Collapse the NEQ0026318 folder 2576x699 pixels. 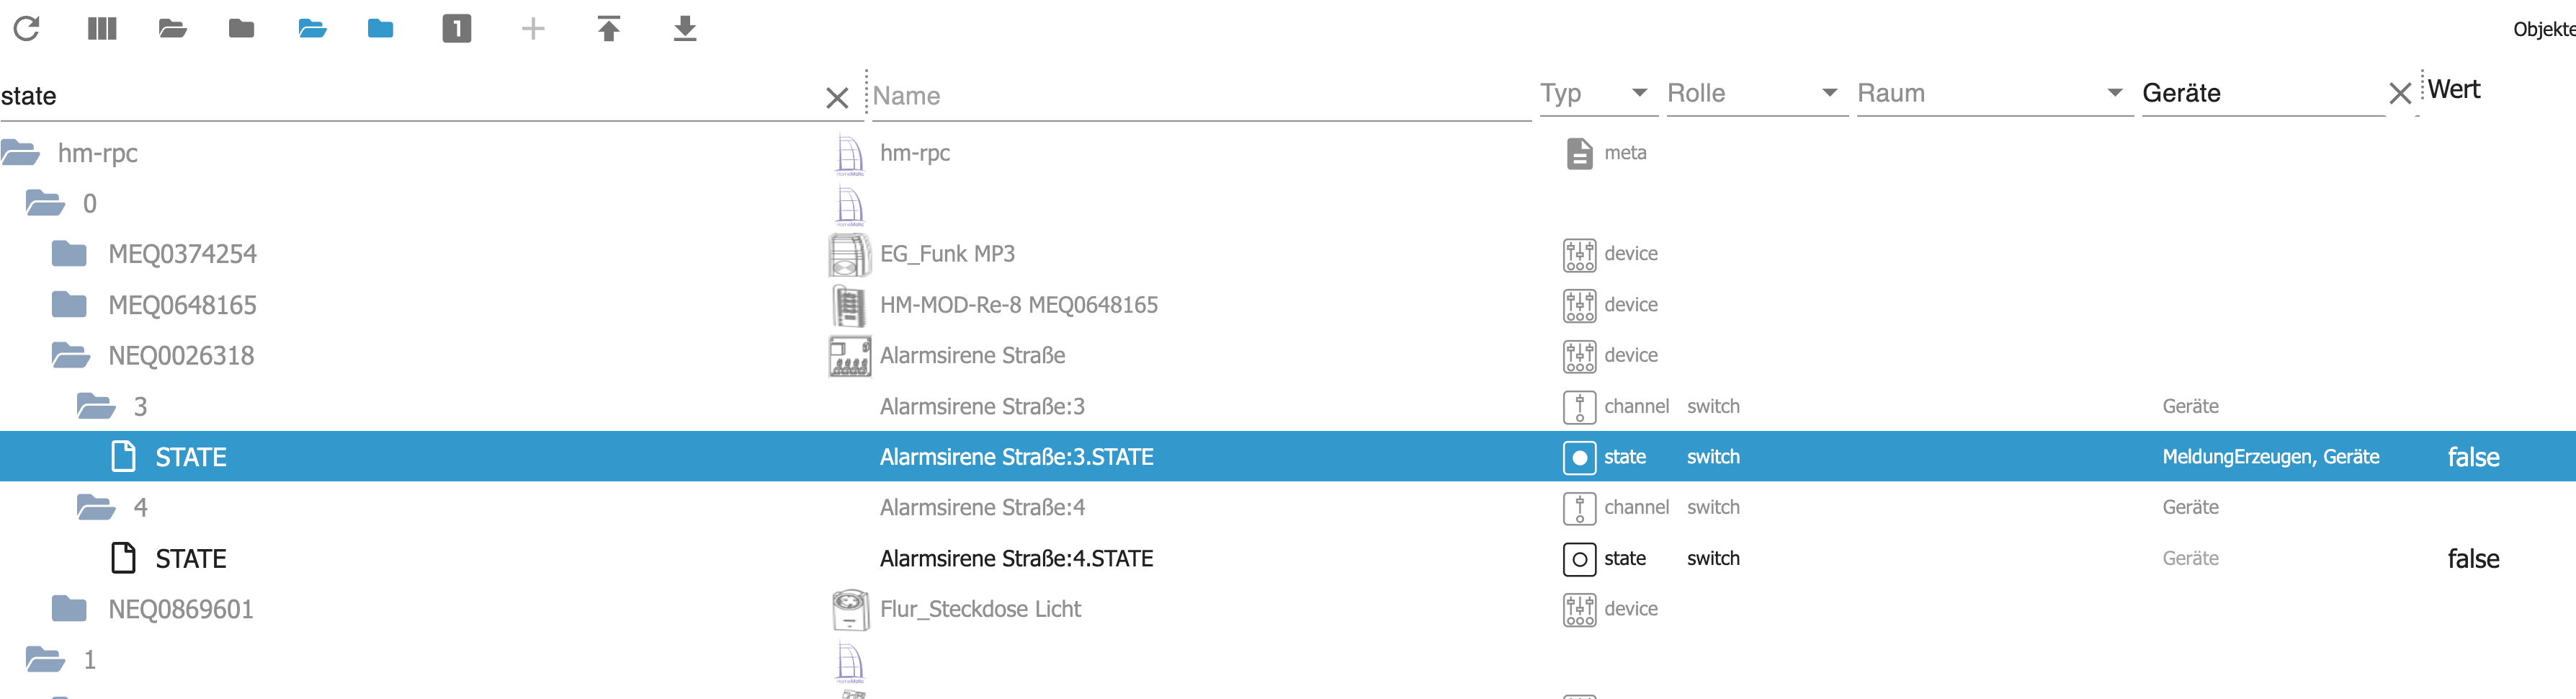70,356
